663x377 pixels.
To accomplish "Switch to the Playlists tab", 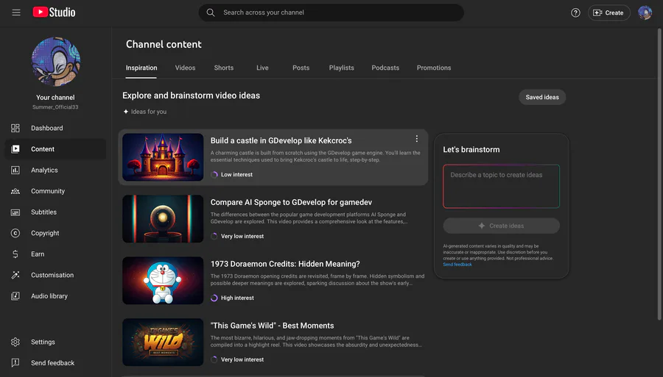I will point(342,68).
